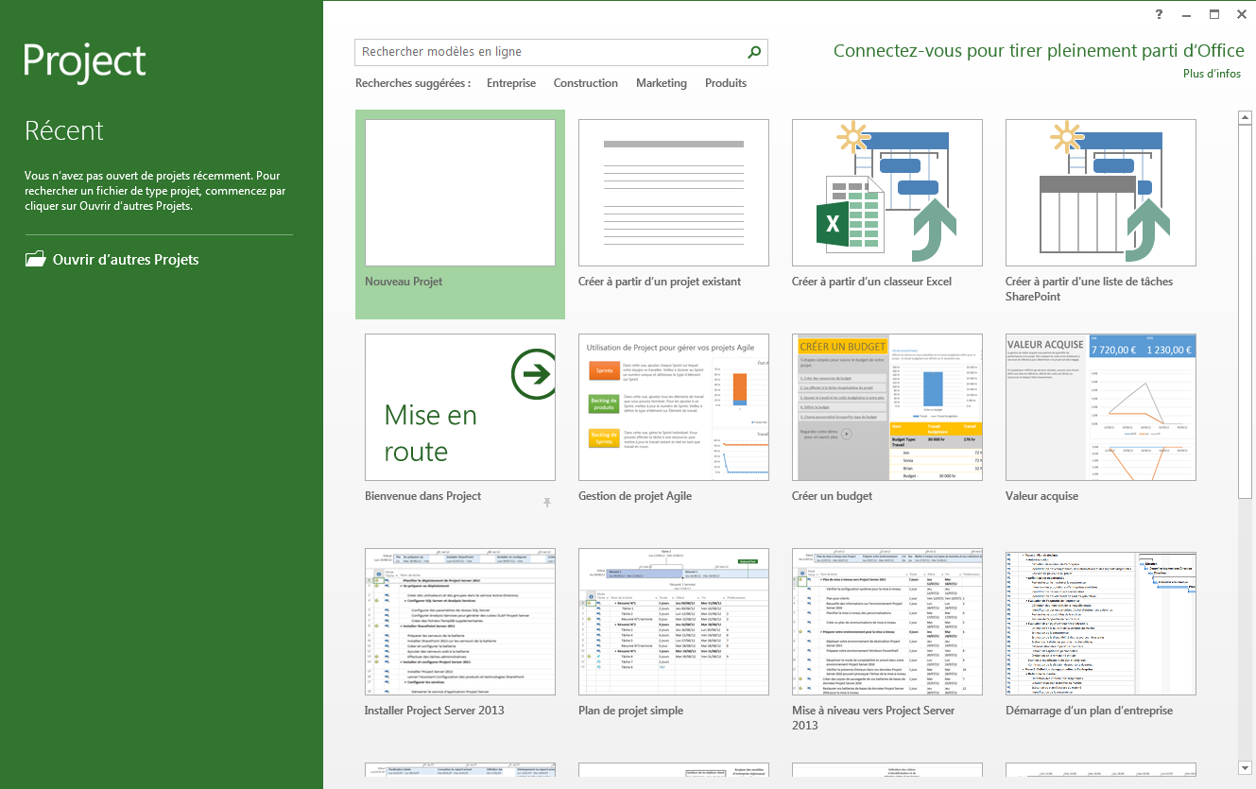Screen dimensions: 1256x789
Task: Click the Nouveau Projet label
Action: (x=404, y=282)
